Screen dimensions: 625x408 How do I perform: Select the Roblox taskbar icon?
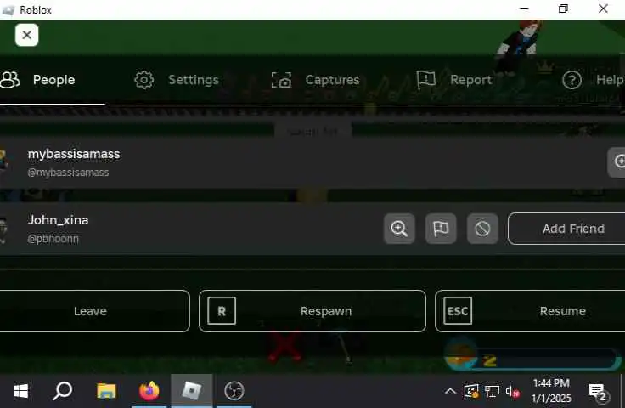click(x=192, y=391)
